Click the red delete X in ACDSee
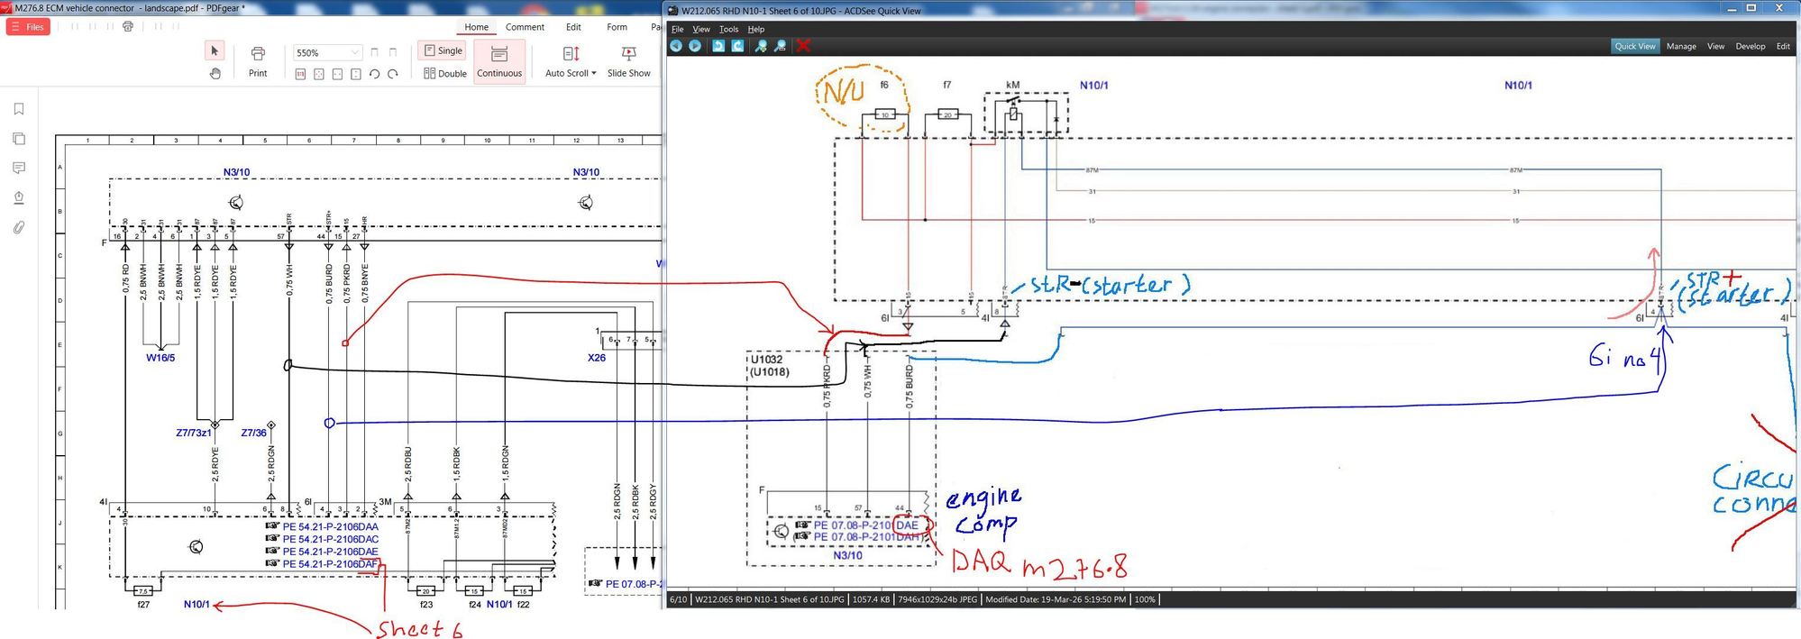This screenshot has width=1801, height=639. click(x=803, y=46)
